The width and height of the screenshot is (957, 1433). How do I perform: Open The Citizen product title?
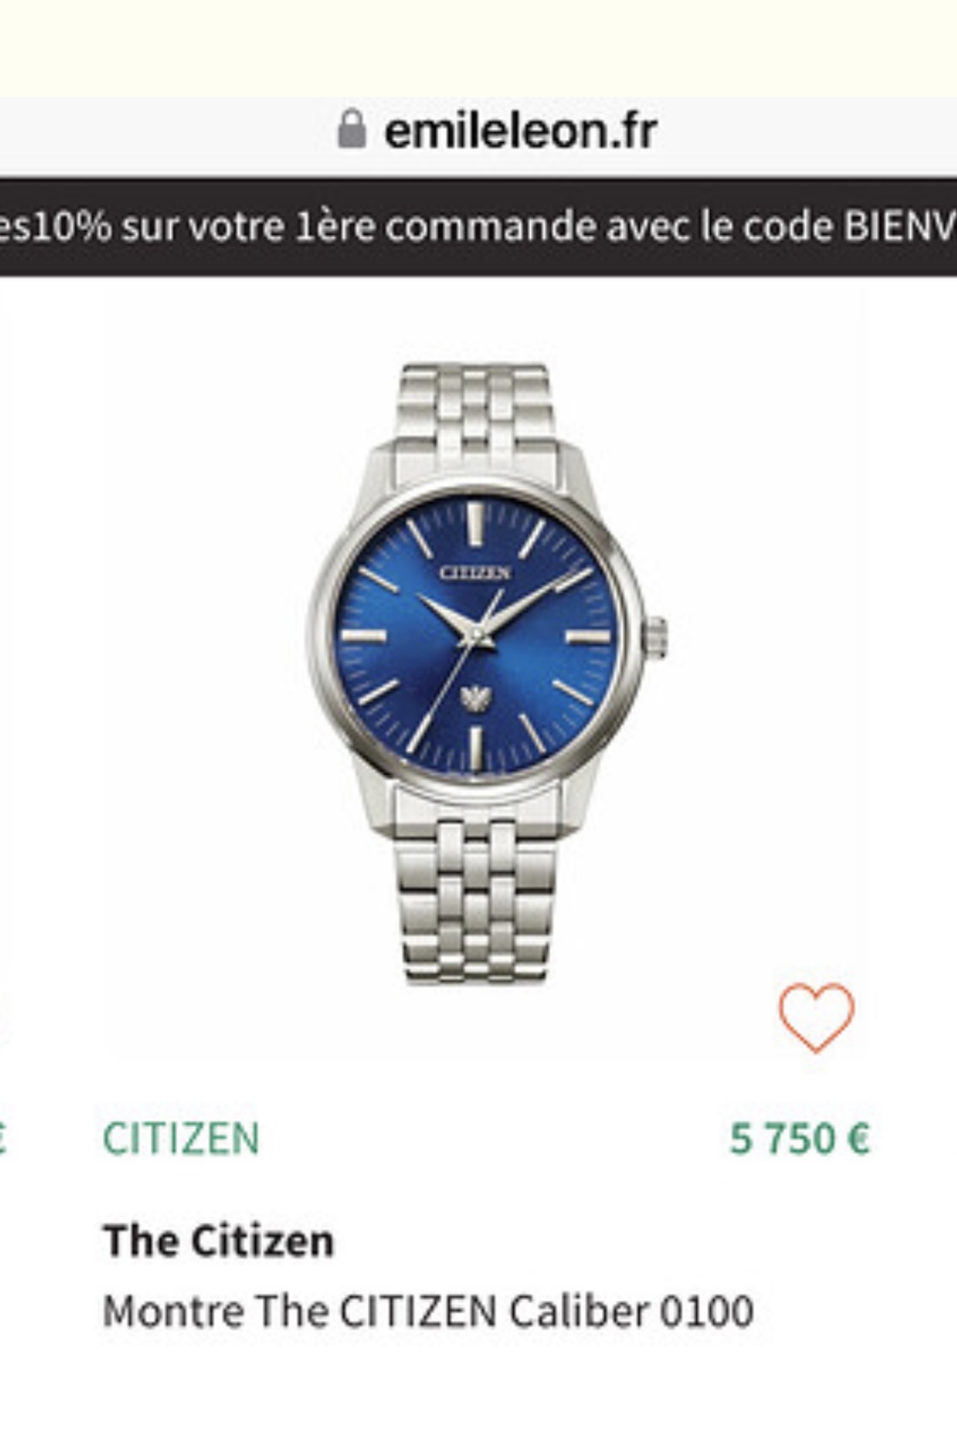tap(218, 1240)
